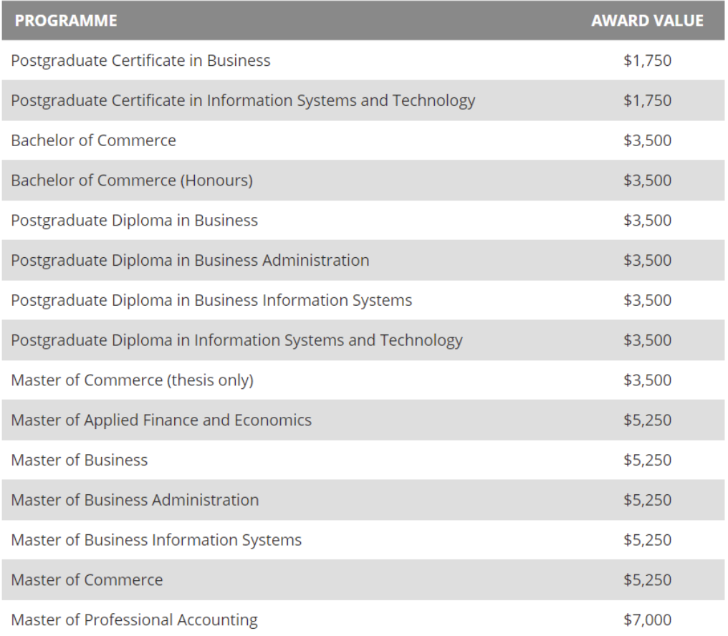Select Postgraduate Diploma in Information Systems and Technology
This screenshot has height=636, width=728.
click(x=236, y=340)
